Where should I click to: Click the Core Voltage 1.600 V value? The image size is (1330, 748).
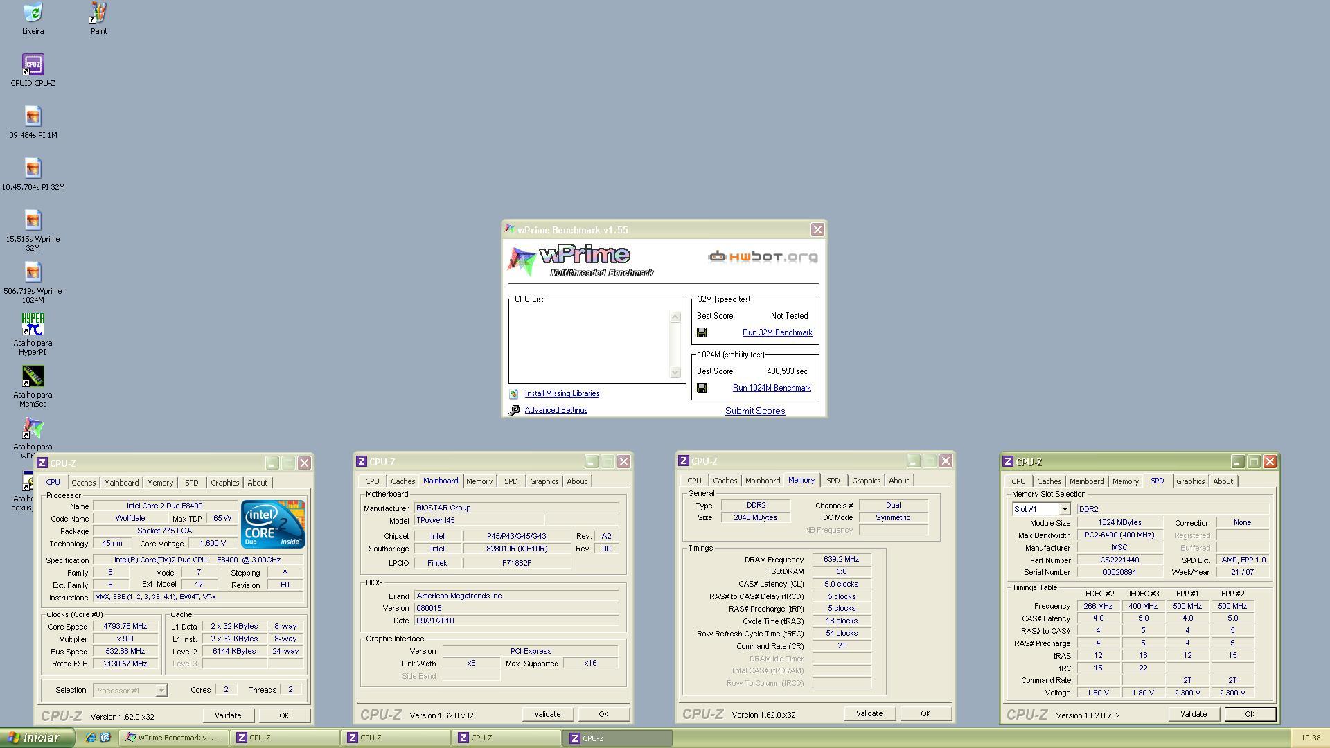coord(213,544)
